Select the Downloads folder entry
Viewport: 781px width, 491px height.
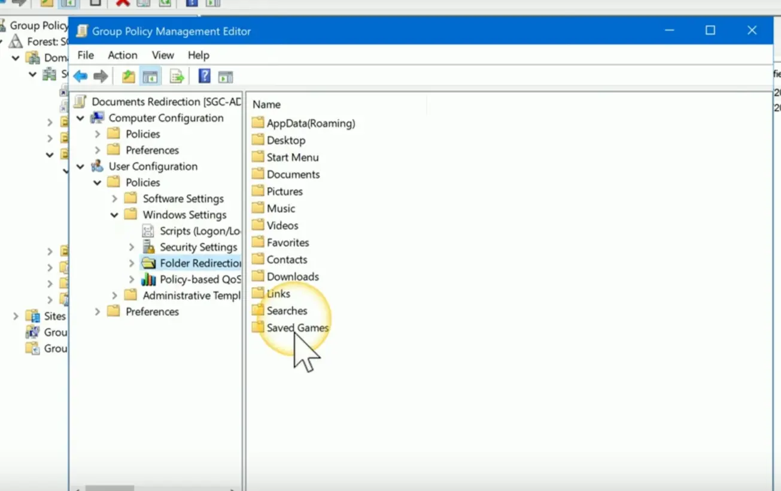coord(292,277)
